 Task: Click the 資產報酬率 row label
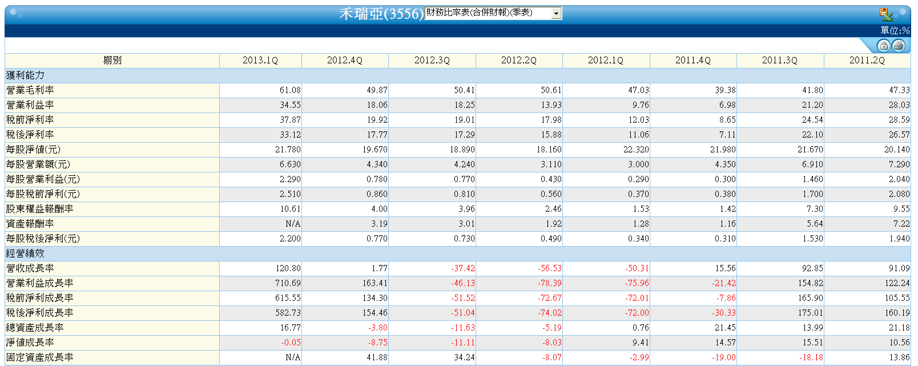point(30,224)
